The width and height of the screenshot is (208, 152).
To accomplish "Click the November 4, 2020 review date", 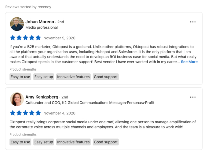I will pyautogui.click(x=59, y=113).
